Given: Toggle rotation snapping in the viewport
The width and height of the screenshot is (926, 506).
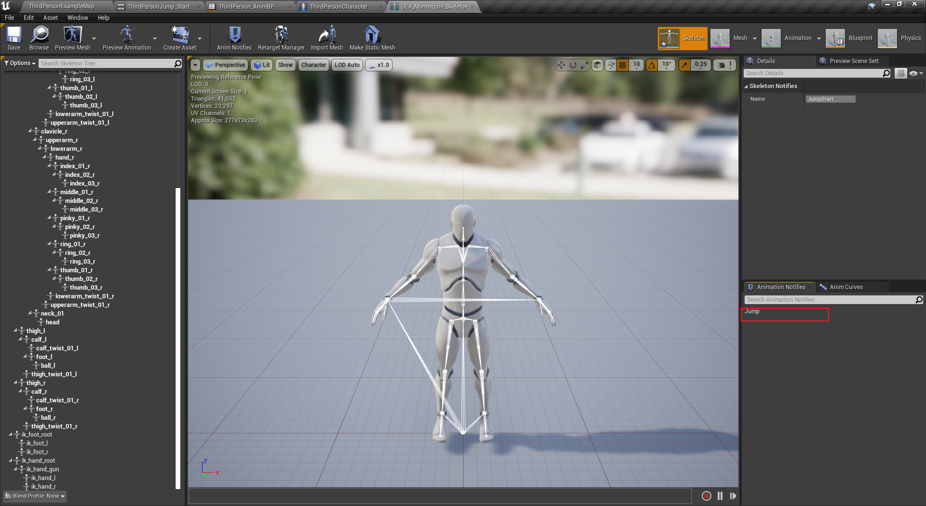Looking at the screenshot, I should (x=652, y=65).
